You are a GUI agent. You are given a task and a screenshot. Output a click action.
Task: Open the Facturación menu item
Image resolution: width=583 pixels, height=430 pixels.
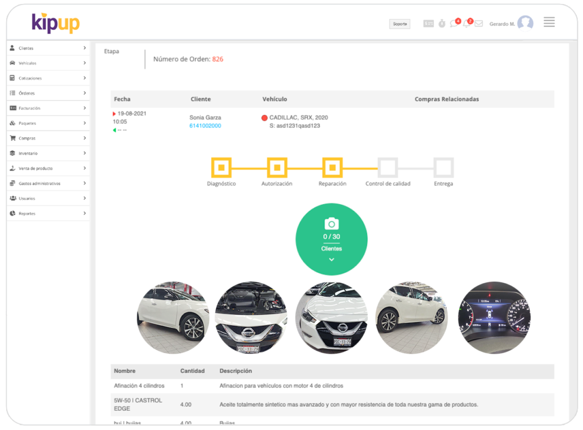[48, 108]
